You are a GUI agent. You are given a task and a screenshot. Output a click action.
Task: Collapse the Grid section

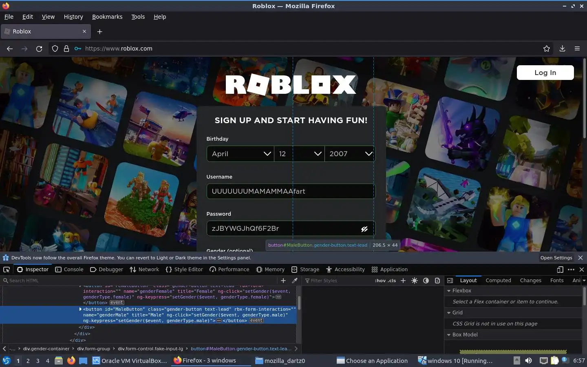[449, 313]
